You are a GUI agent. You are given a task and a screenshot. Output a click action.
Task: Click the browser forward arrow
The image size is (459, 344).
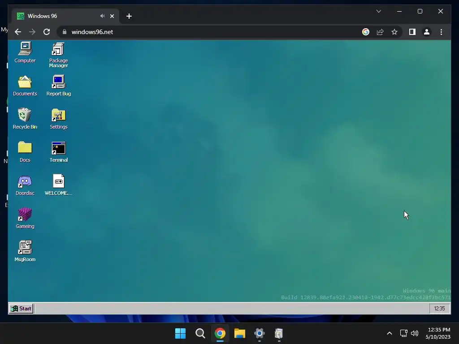32,32
